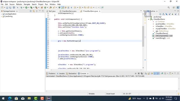Click the Open Perspective icon
This screenshot has width=180, height=101.
pyautogui.click(x=174, y=8)
